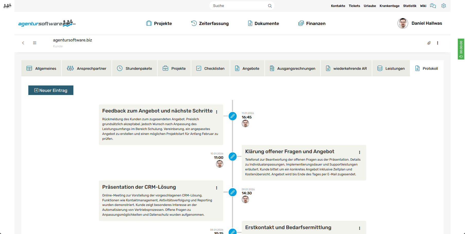Open the chat messages icon in the top bar
Image resolution: width=465 pixels, height=234 pixels.
[433, 6]
